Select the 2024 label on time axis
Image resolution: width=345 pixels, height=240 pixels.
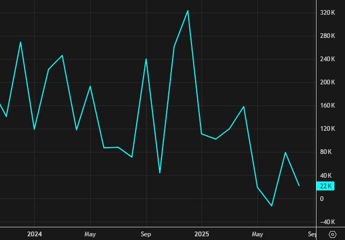point(34,234)
